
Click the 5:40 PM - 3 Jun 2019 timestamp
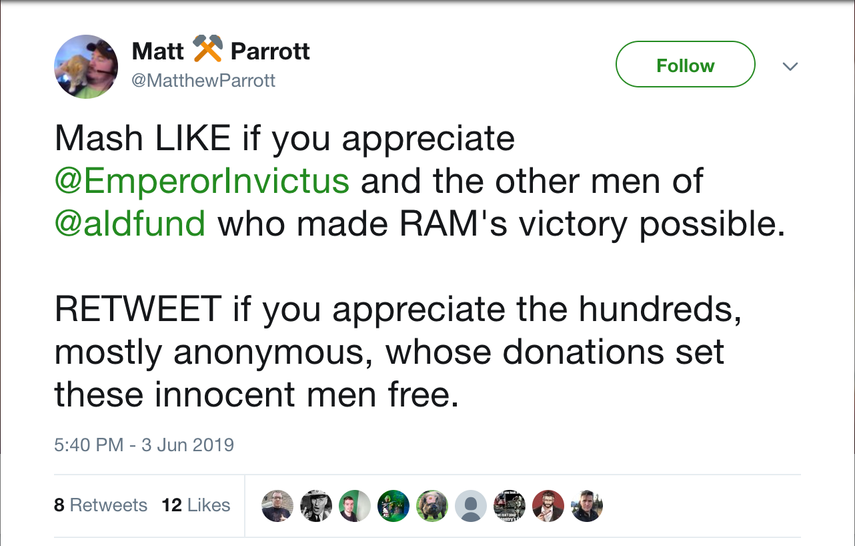click(144, 445)
